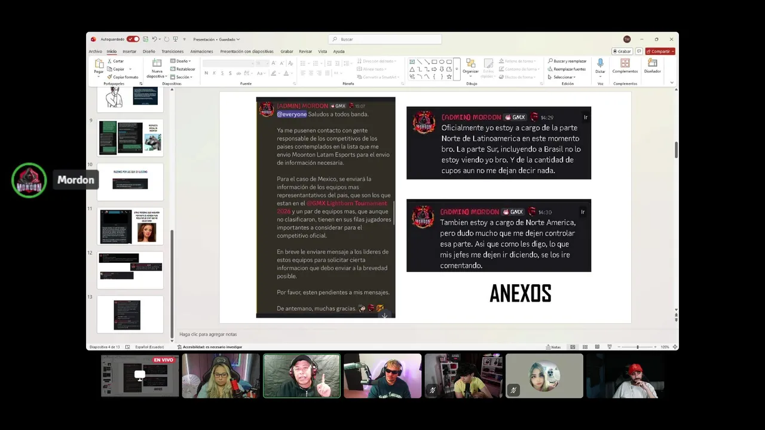Open the Compartir dropdown arrow
The image size is (765, 430).
[673, 51]
